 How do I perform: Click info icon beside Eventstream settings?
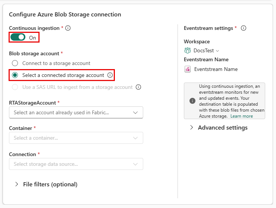(x=244, y=28)
